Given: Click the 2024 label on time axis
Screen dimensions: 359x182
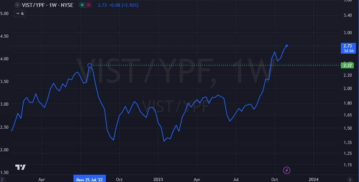Looking at the screenshot, I should pyautogui.click(x=313, y=179).
